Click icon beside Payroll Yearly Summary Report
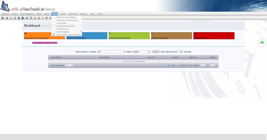The image size is (267, 140). 53,35
